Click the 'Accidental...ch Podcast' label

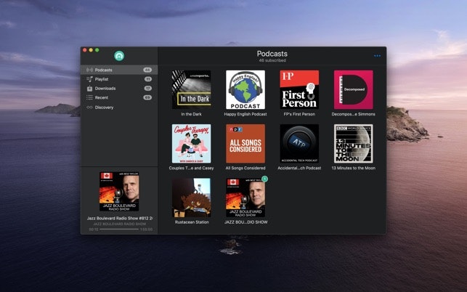pyautogui.click(x=299, y=168)
